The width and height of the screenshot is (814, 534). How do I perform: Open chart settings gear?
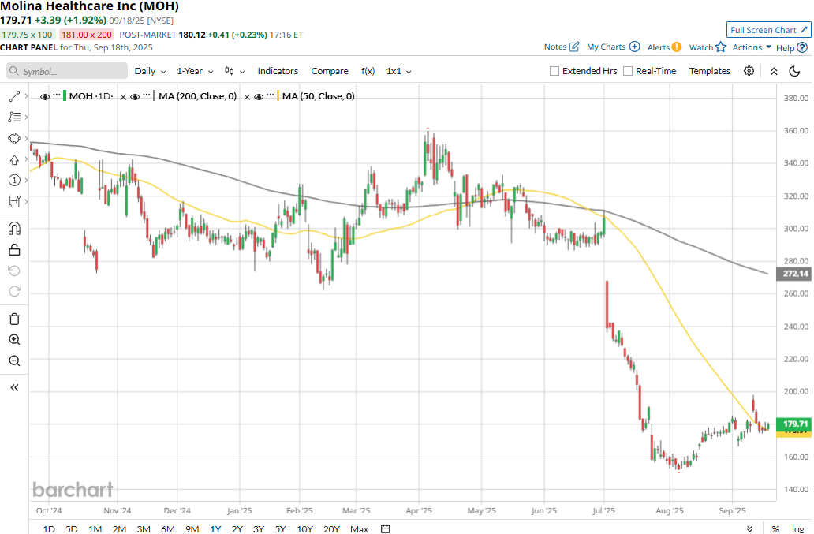pos(749,71)
